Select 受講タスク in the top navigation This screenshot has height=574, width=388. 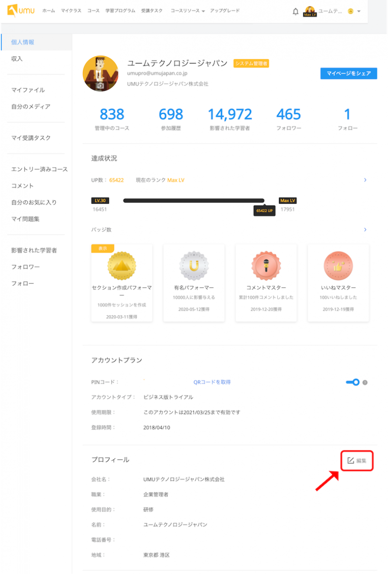(153, 11)
